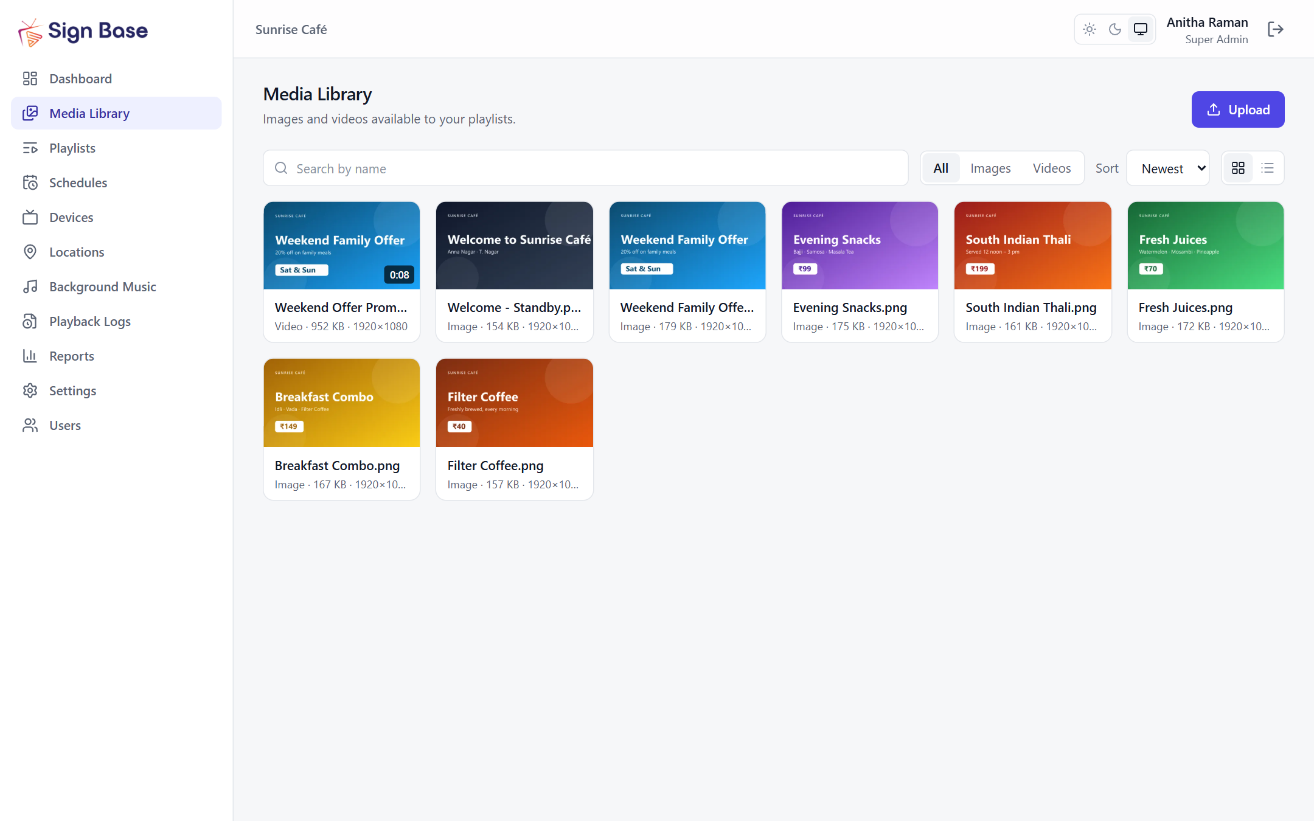Image resolution: width=1314 pixels, height=821 pixels.
Task: Click the search magnifier icon
Action: 281,168
